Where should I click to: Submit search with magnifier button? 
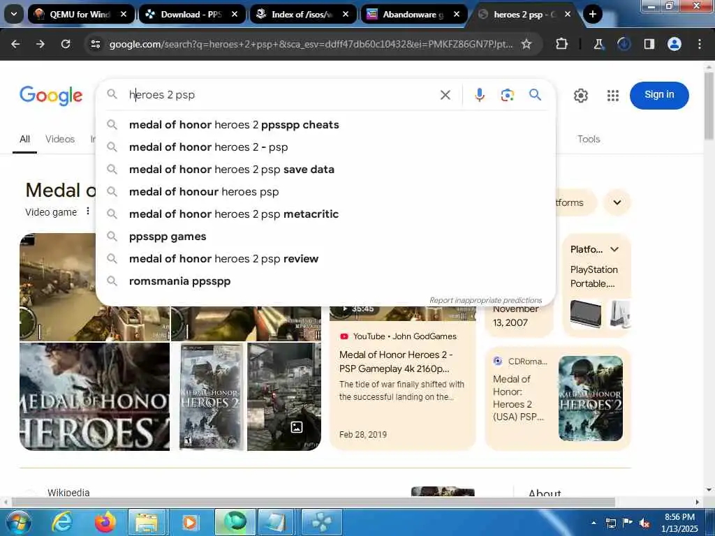tap(535, 95)
